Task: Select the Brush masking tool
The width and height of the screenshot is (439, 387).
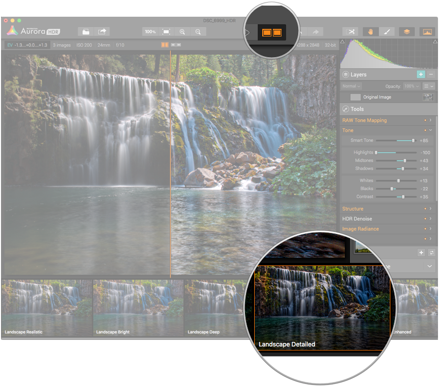Action: point(386,31)
